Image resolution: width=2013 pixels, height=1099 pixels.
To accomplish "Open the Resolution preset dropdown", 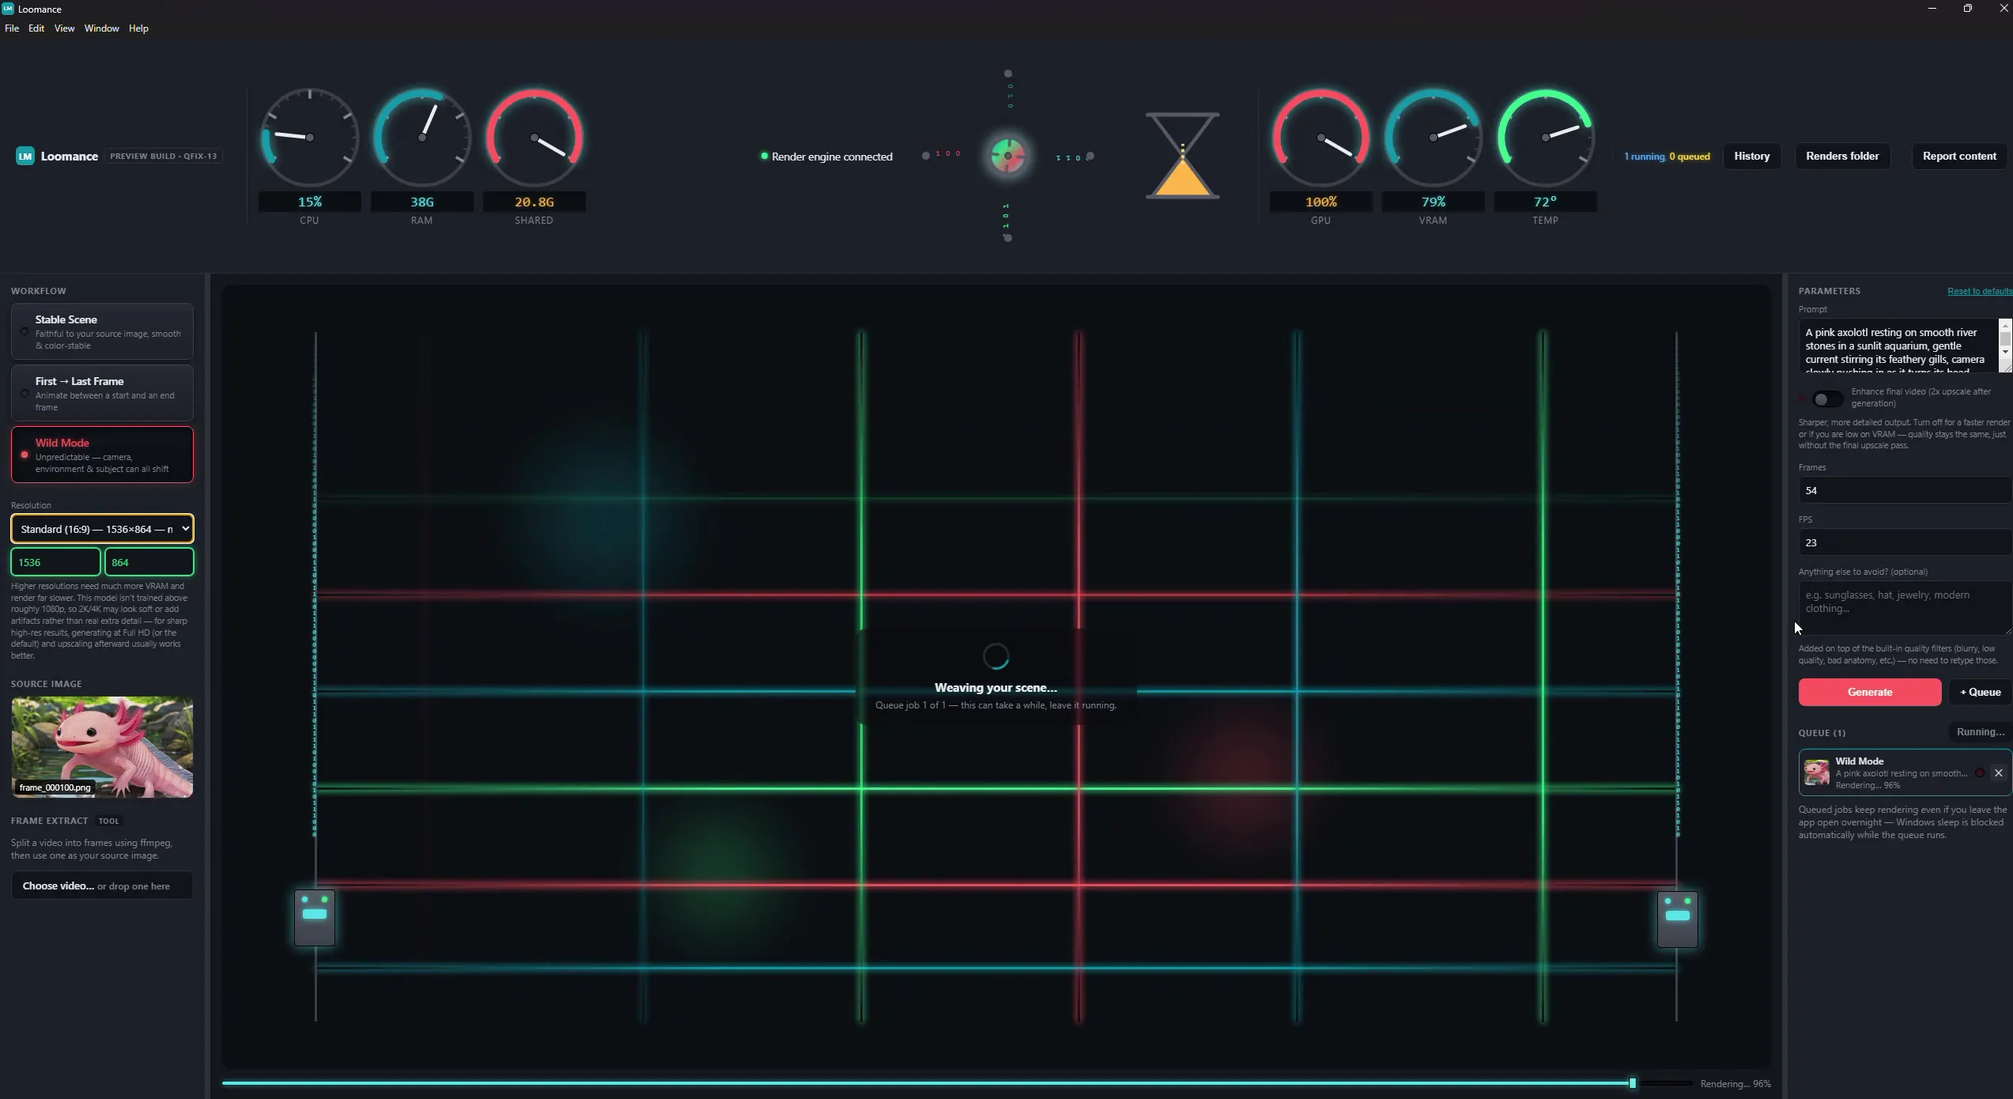I will coord(102,529).
